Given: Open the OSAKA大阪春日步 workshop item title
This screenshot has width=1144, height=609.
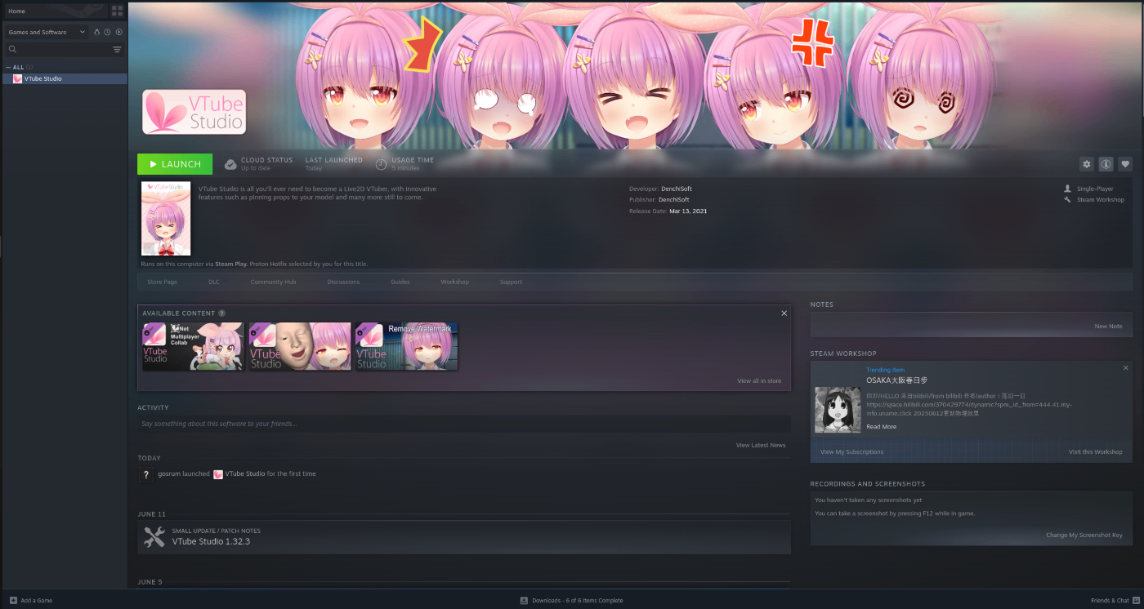Looking at the screenshot, I should coord(897,380).
